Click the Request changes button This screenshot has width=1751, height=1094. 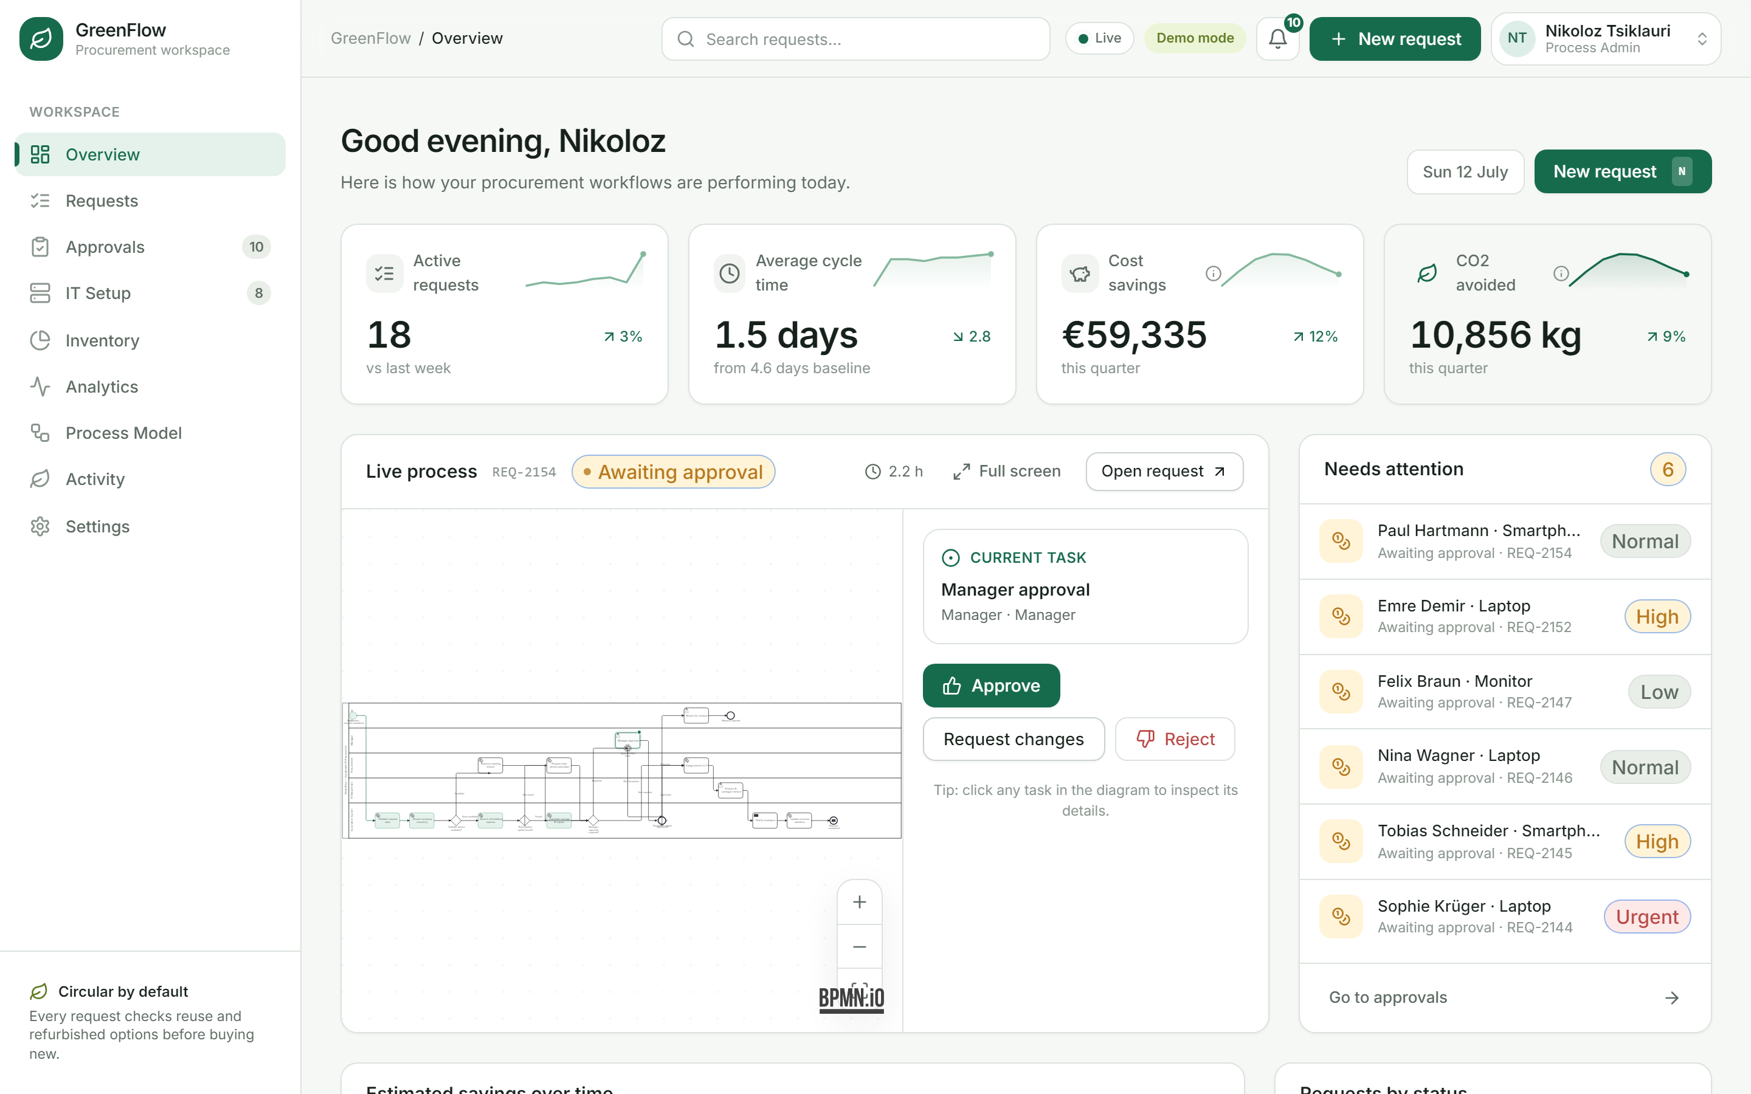point(1013,738)
